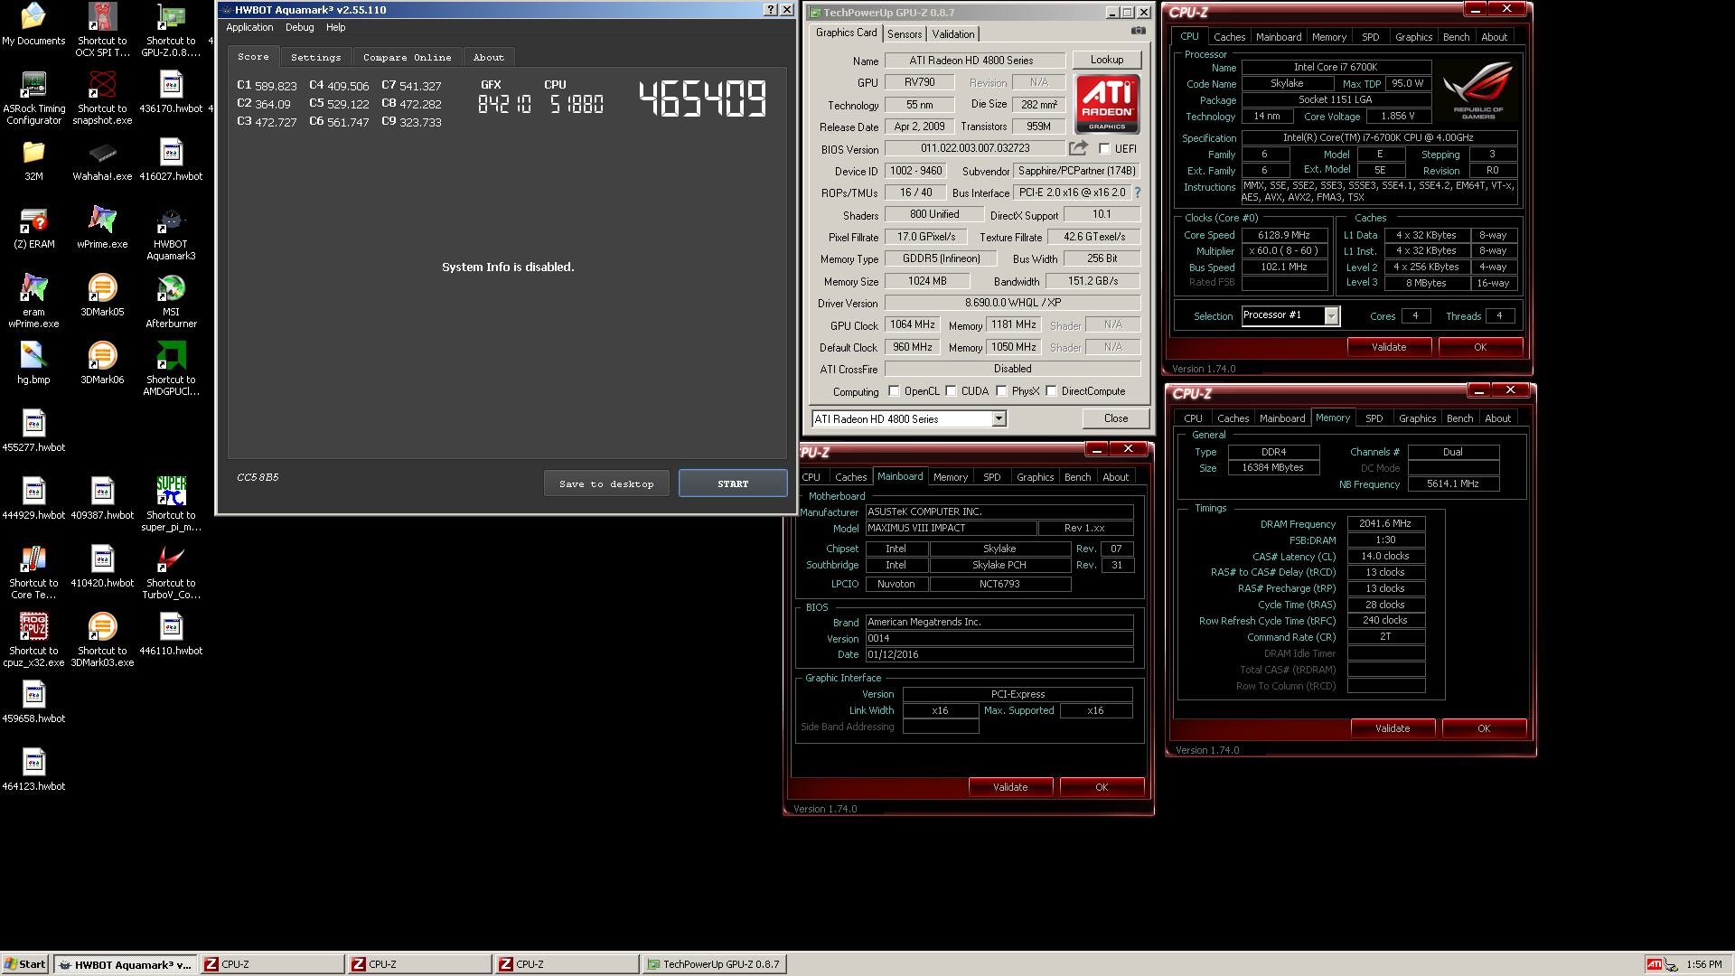Click ATI tray icon in system tray
The height and width of the screenshot is (976, 1735).
(x=1654, y=964)
